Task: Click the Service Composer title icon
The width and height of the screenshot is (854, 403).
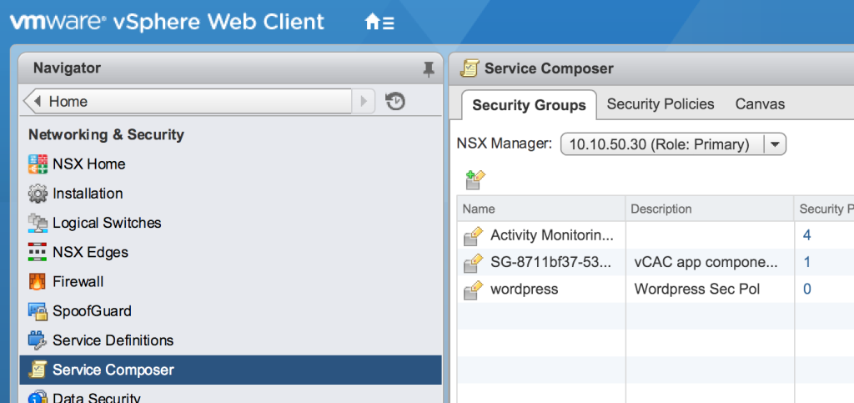Action: [470, 68]
